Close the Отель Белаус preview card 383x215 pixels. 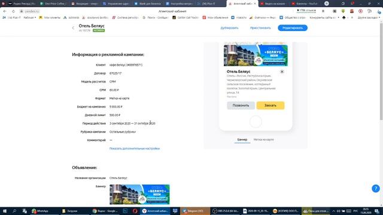[282, 72]
